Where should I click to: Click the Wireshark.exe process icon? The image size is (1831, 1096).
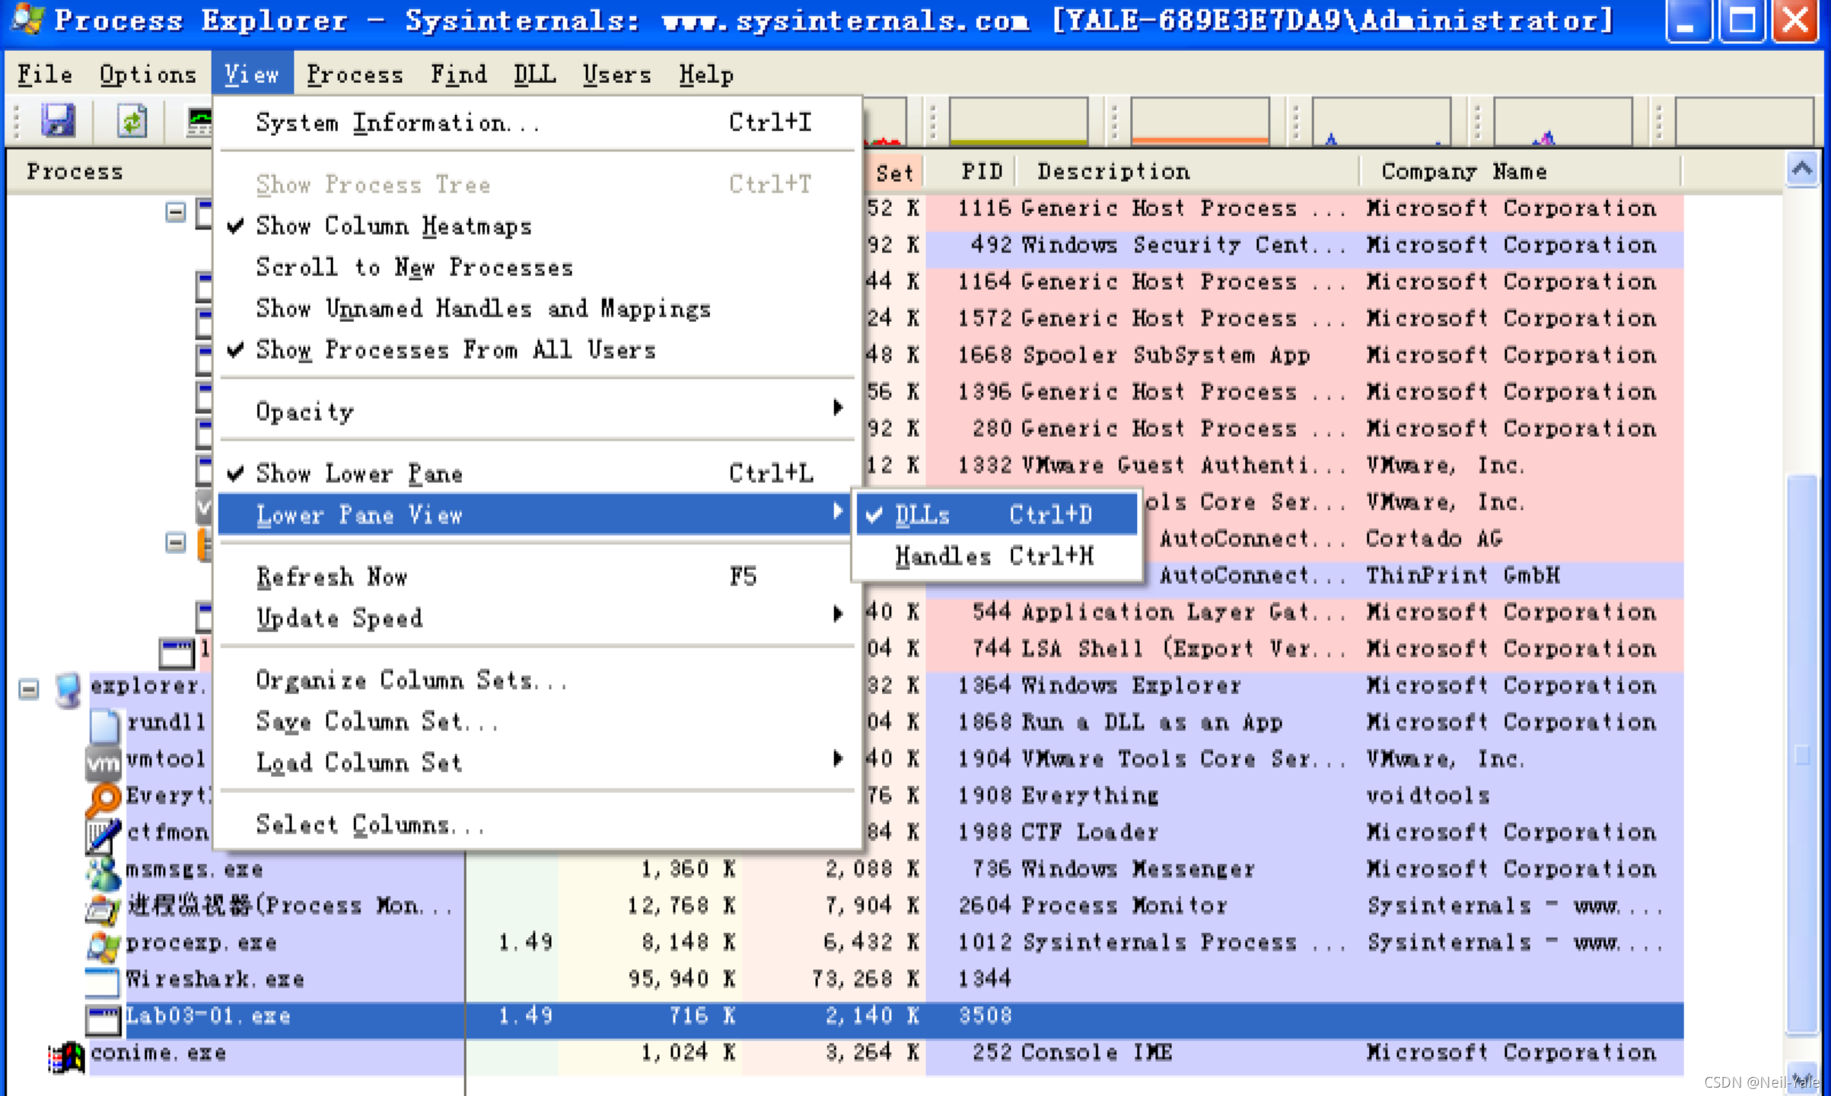103,982
